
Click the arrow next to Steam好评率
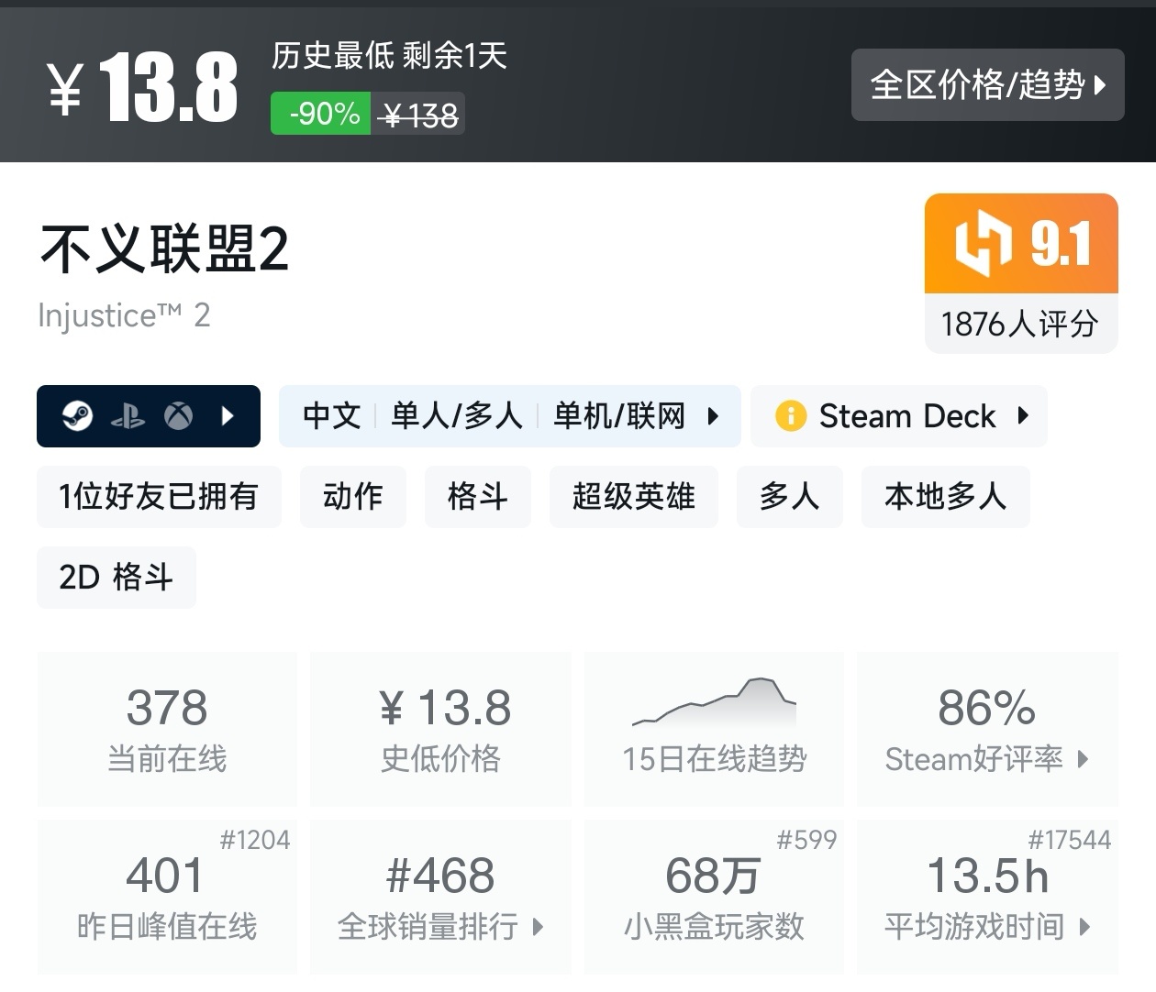(1084, 759)
